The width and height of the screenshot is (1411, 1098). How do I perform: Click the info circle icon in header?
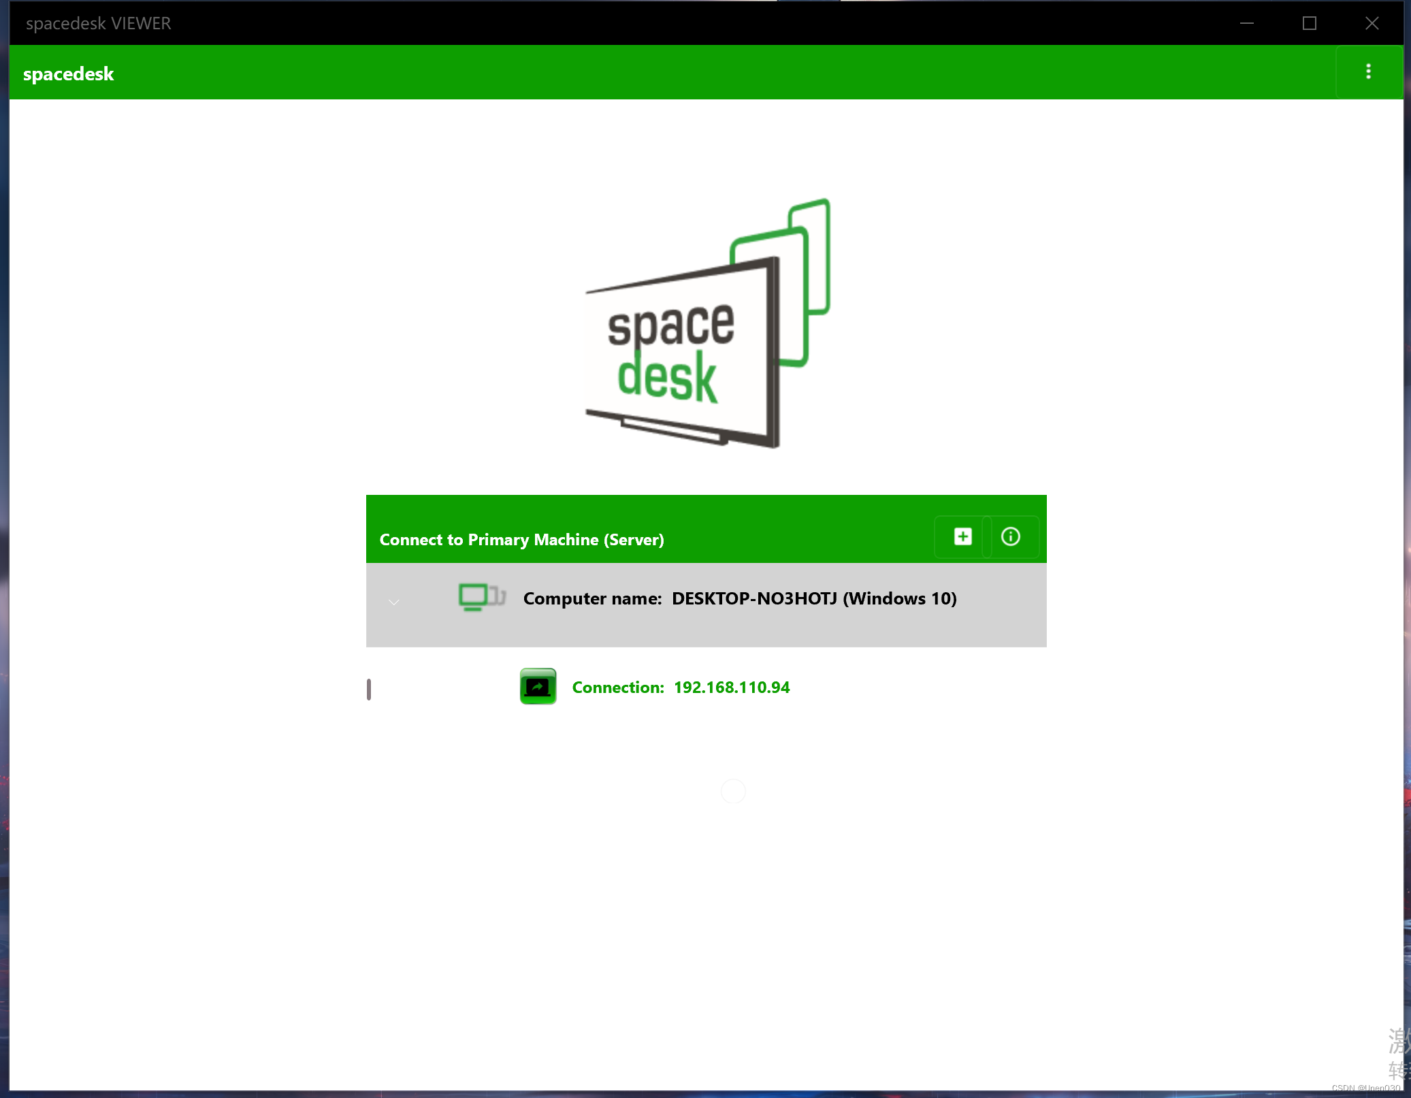(1010, 536)
